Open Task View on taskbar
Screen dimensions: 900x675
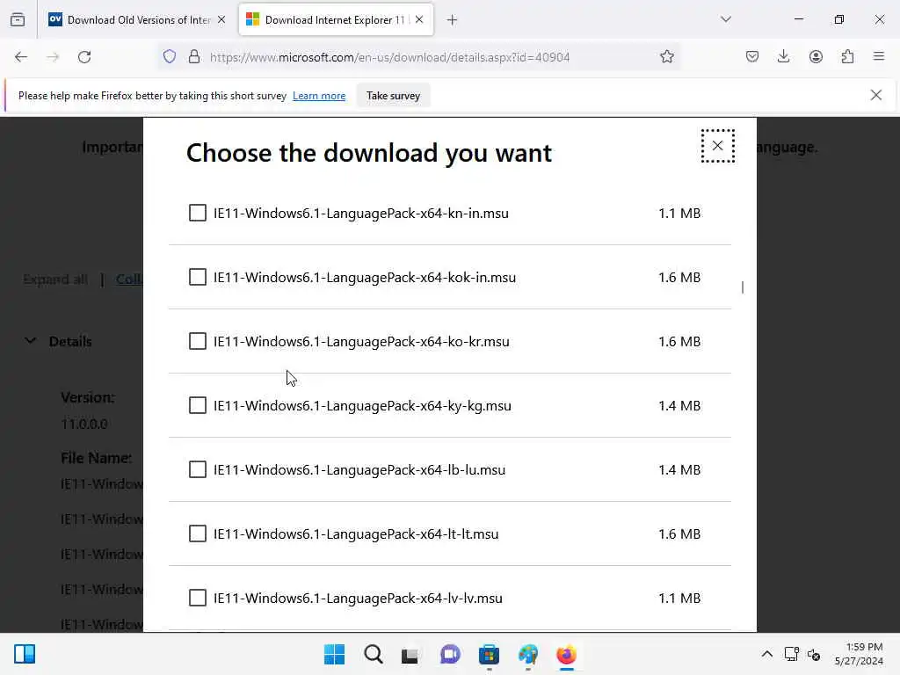click(410, 654)
